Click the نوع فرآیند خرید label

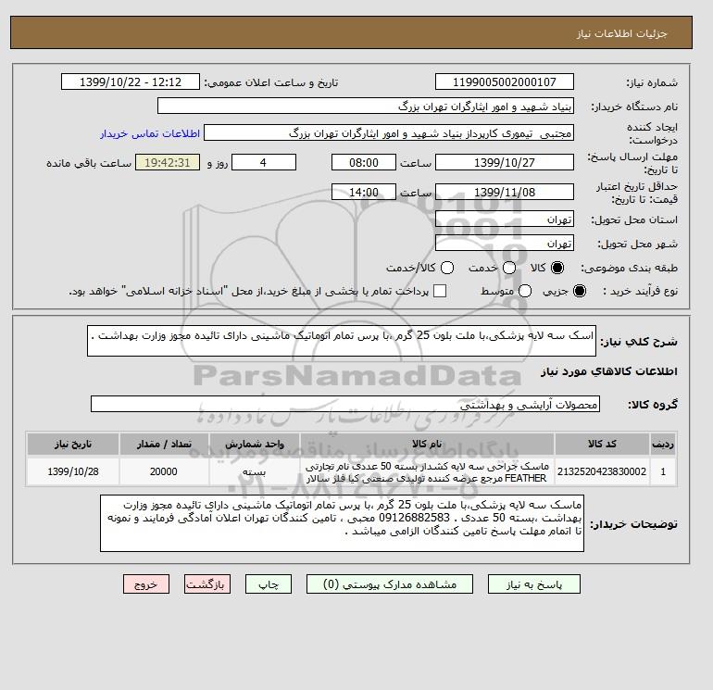640,291
